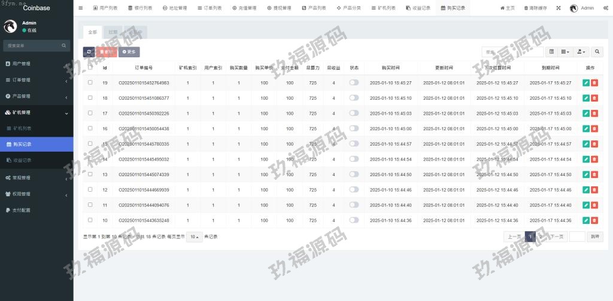Image resolution: width=613 pixels, height=301 pixels.
Task: Click the refresh icon button above the table
Action: tap(89, 52)
